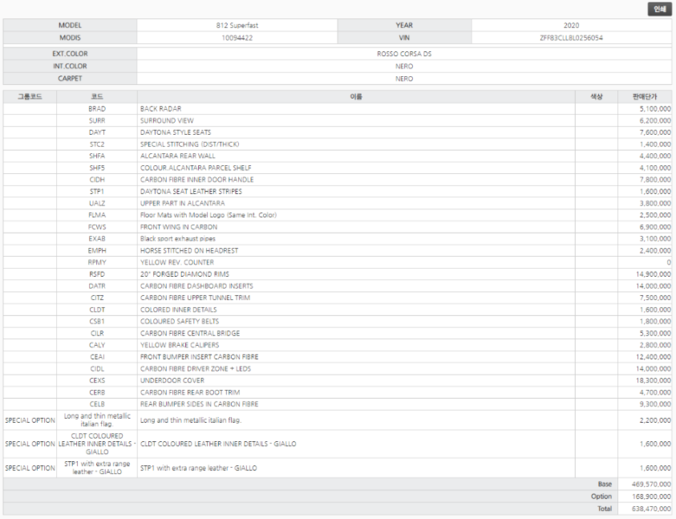Click the 인쇄 print button
Image resolution: width=676 pixels, height=519 pixels.
point(660,9)
